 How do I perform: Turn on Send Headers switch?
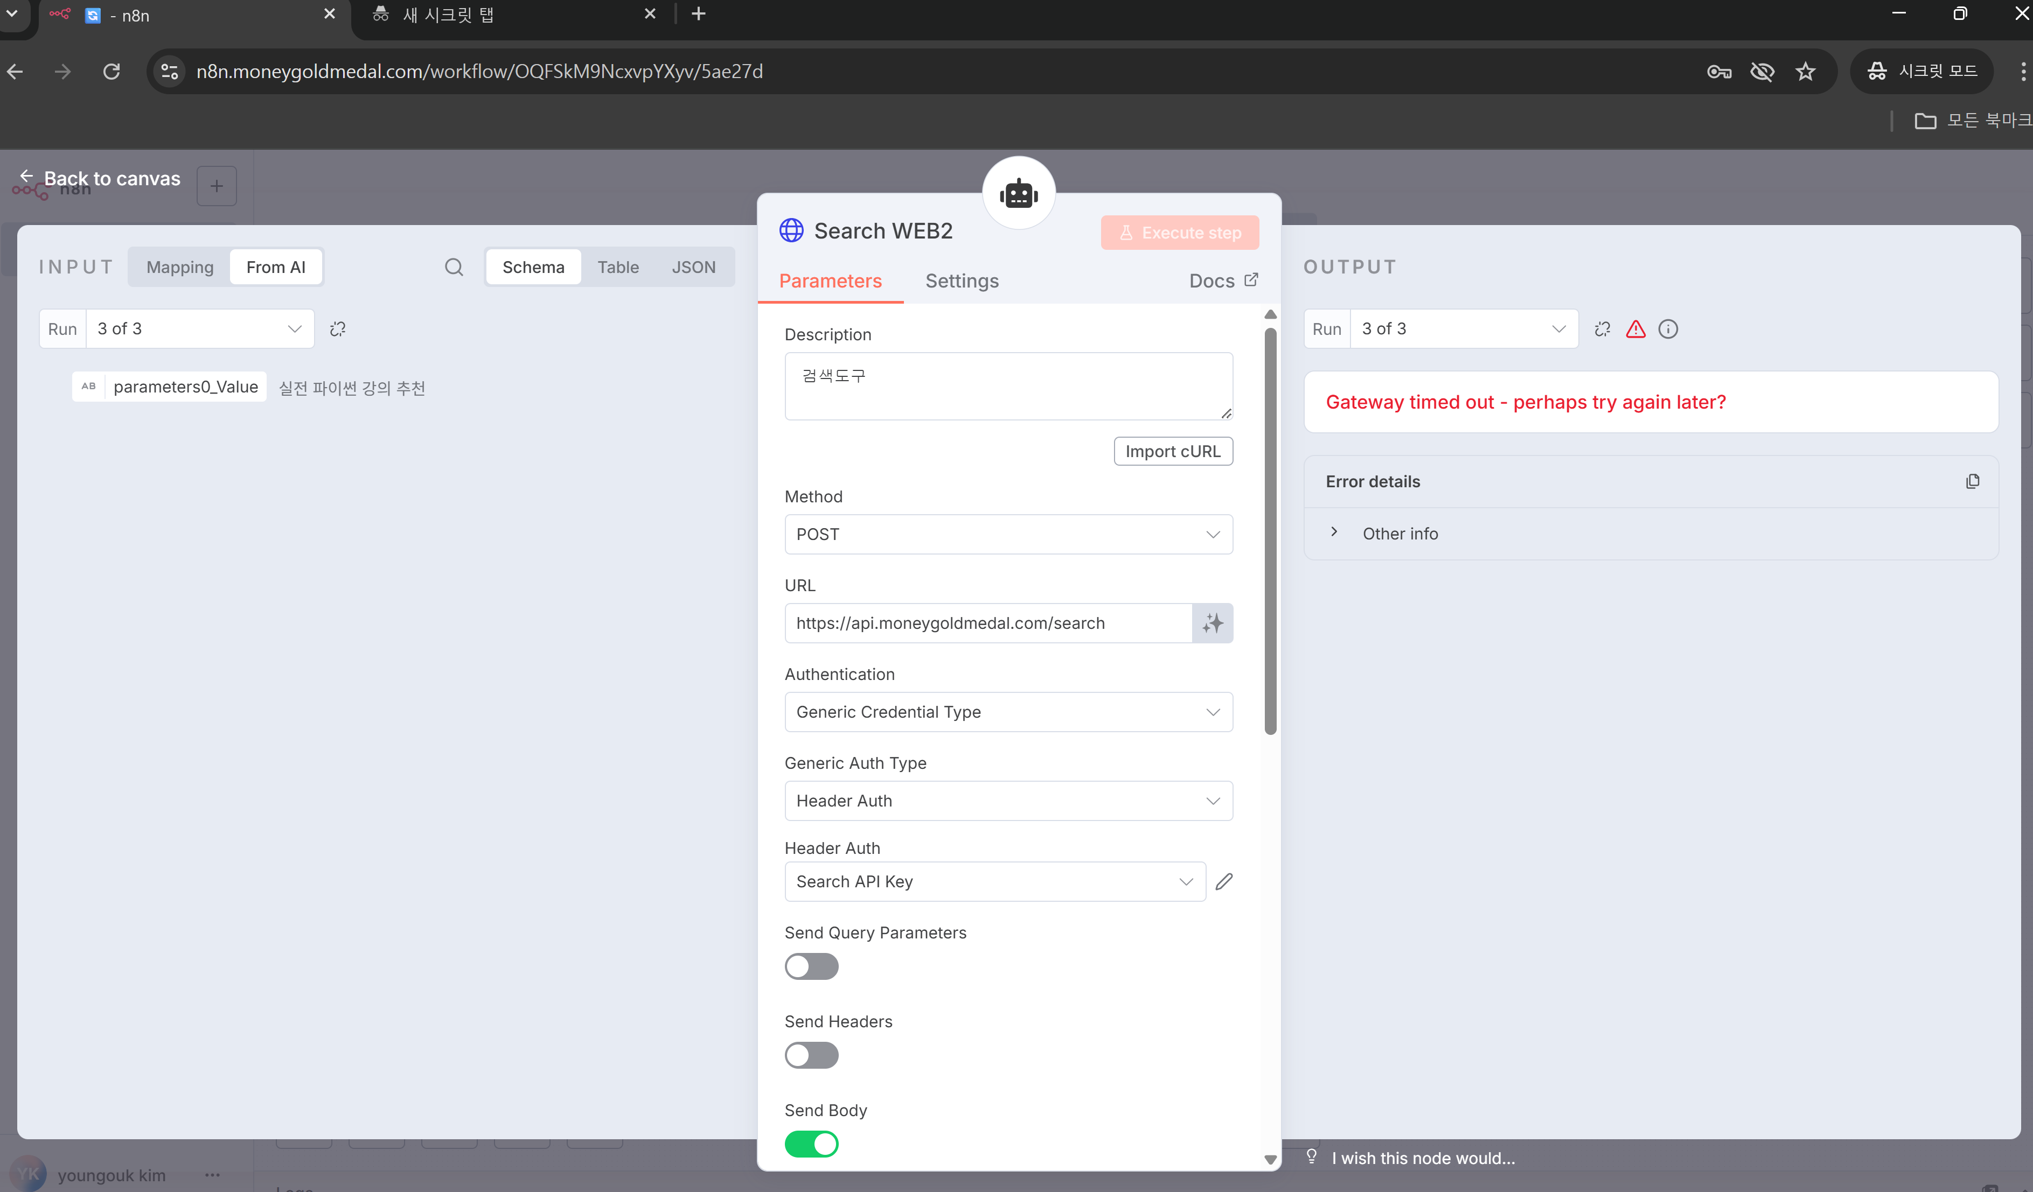click(x=811, y=1055)
